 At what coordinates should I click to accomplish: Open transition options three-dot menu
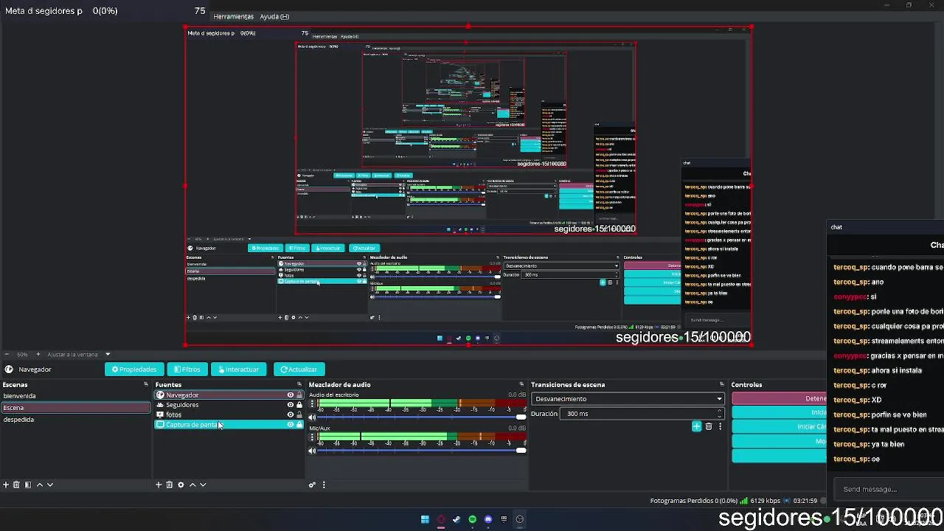720,426
